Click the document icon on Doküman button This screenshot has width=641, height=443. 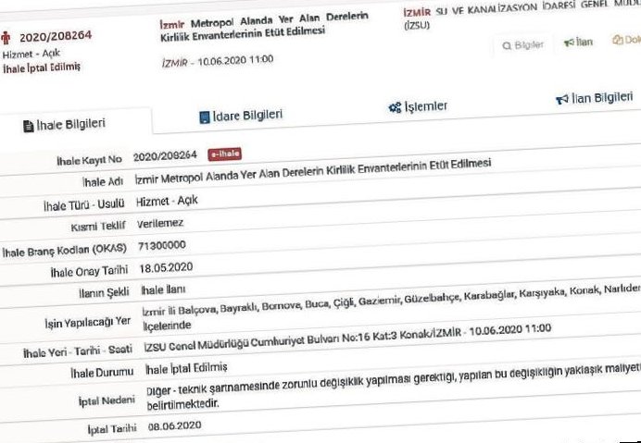click(617, 41)
